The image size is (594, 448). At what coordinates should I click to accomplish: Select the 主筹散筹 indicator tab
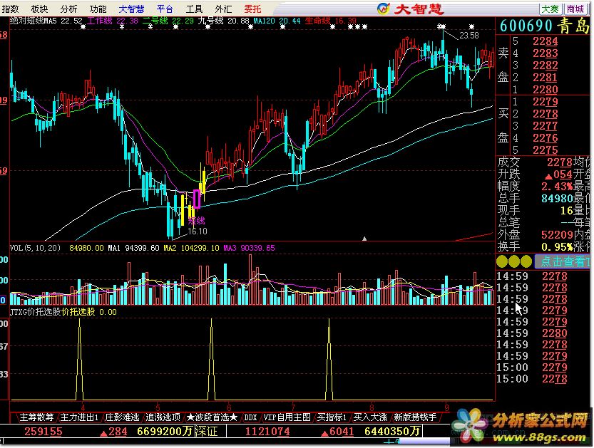pos(36,417)
